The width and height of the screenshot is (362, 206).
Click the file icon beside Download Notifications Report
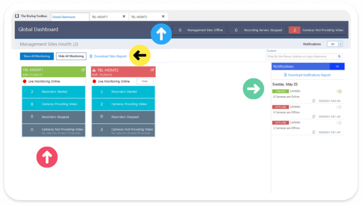[285, 74]
